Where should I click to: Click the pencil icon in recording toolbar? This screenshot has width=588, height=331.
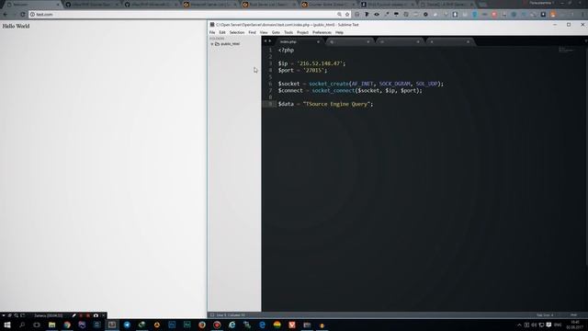click(73, 315)
